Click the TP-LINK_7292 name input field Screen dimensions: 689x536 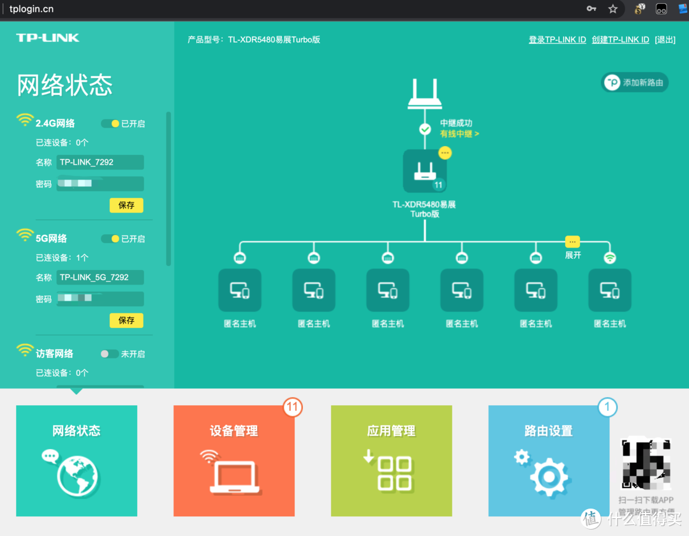coord(100,162)
